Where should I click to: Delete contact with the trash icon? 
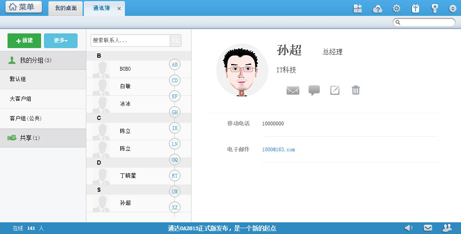click(356, 90)
